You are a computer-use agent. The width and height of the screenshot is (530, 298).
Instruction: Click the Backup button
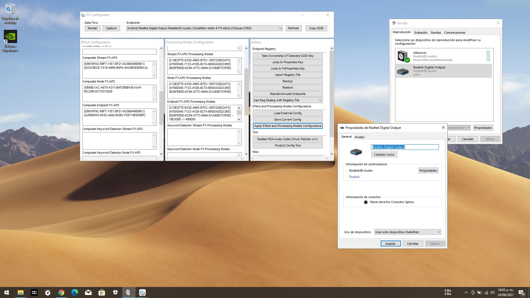click(x=288, y=81)
